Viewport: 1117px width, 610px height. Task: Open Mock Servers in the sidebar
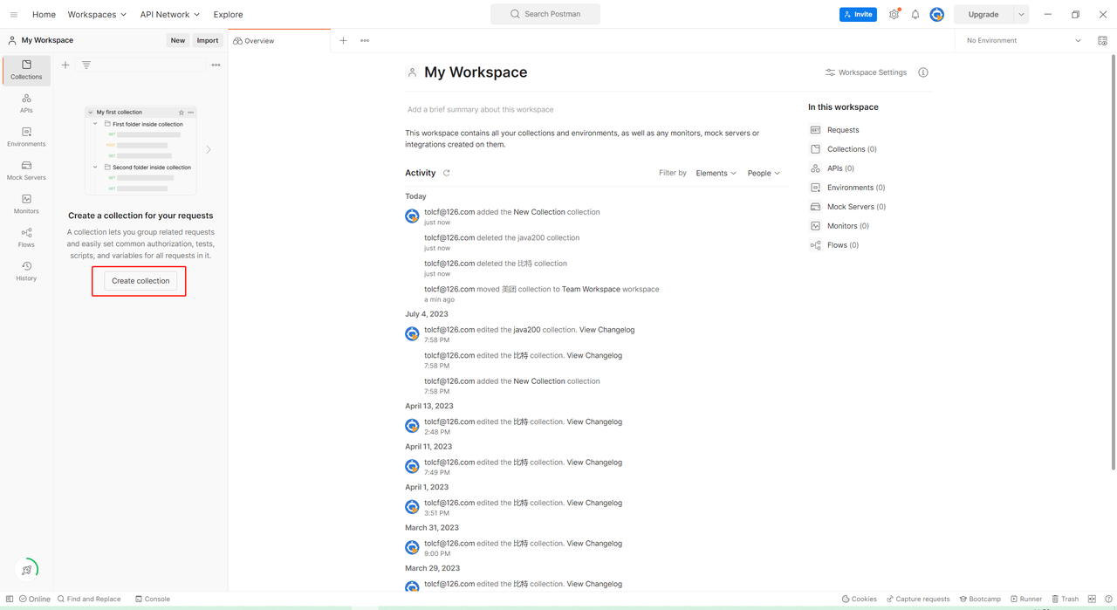pos(26,171)
